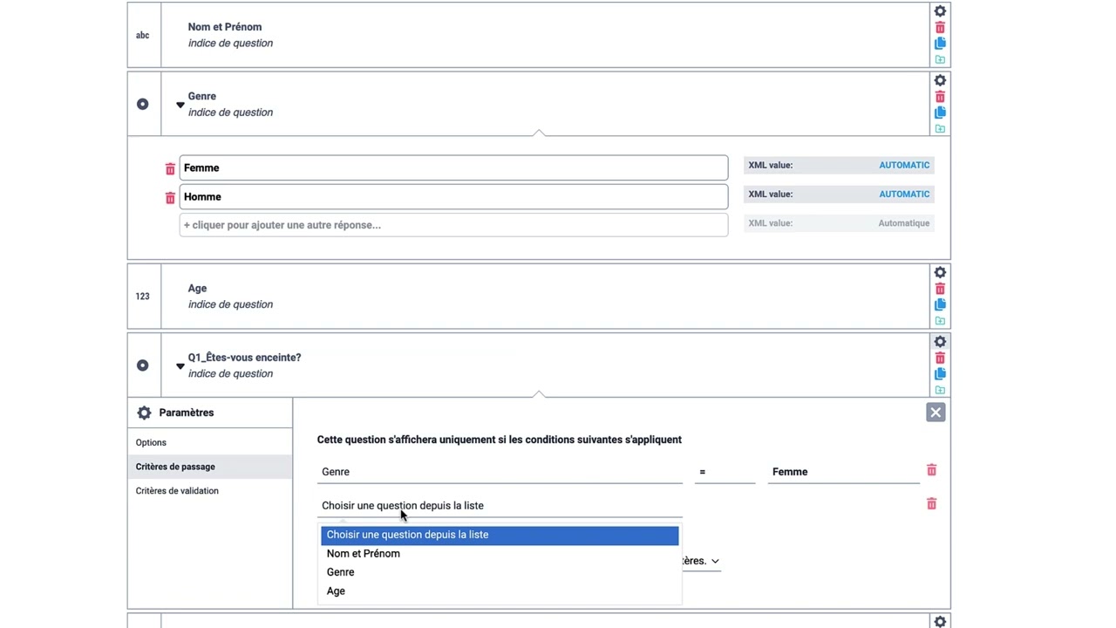1116x628 pixels.
Task: Delete the Genre question
Action: click(x=940, y=97)
